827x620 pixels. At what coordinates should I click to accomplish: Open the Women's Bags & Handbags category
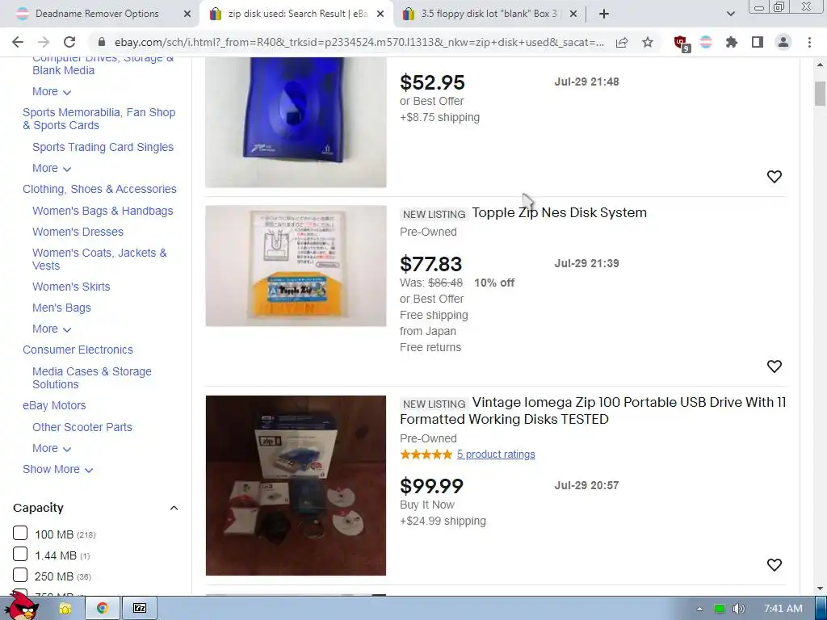103,211
